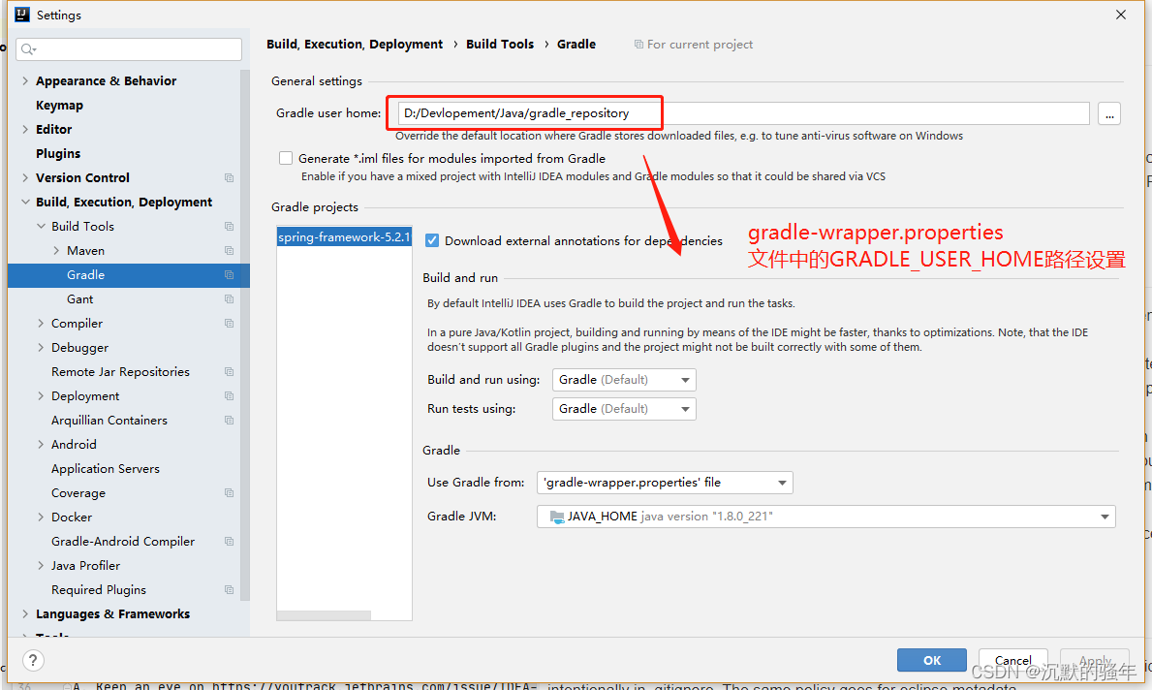Click settings tree vertical scrollbar
Screen dimensions: 1152x690
click(x=245, y=334)
